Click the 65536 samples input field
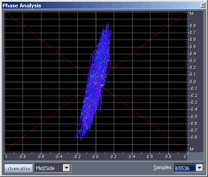 (185, 168)
